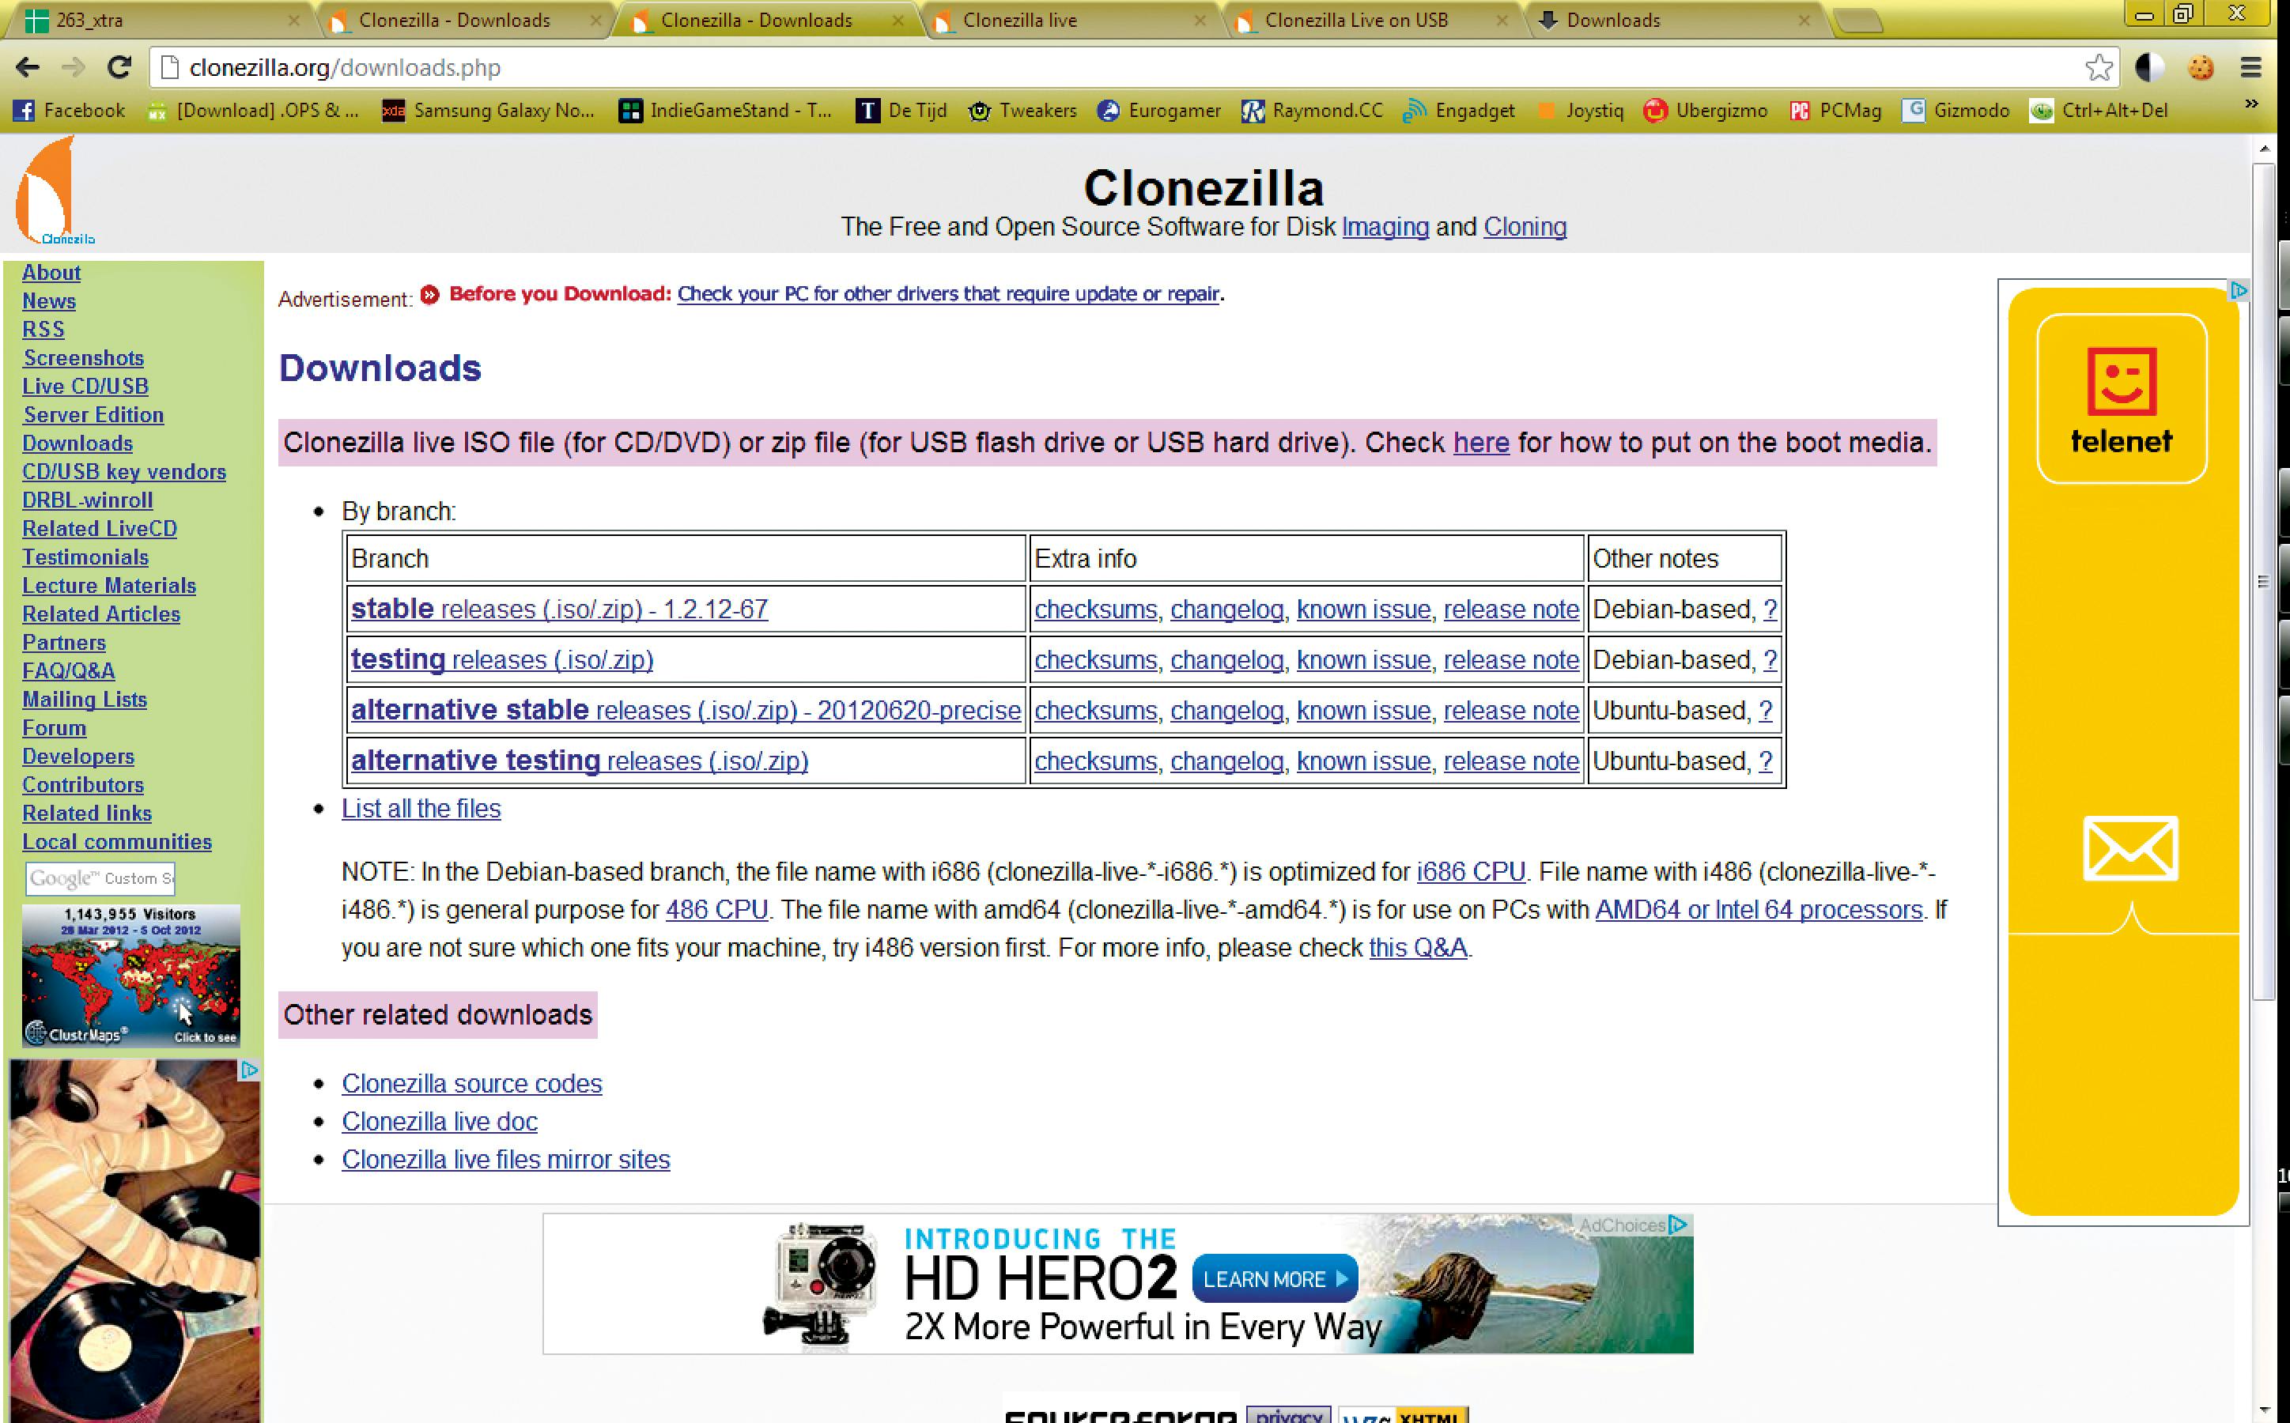This screenshot has height=1423, width=2290.
Task: Bookmark the page with the star icon
Action: [x=2099, y=67]
